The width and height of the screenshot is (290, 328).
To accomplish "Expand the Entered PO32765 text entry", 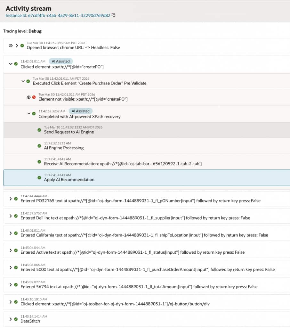I will (x=11, y=199).
